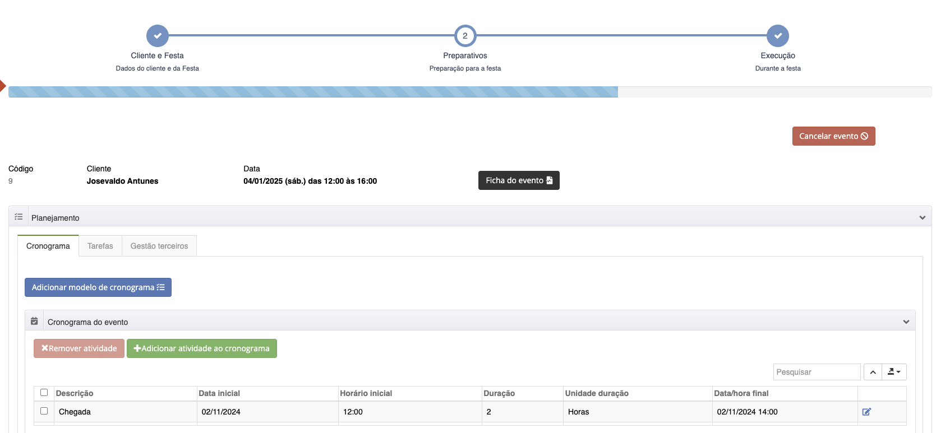Click the Planejamento panel title
This screenshot has width=936, height=433.
point(56,218)
